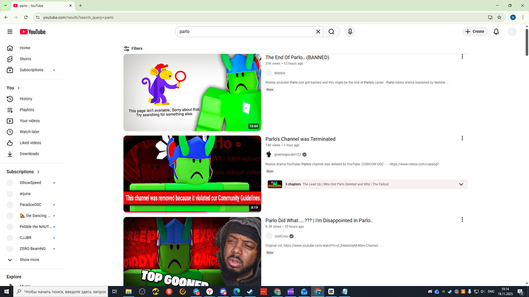Click the browser address bar URL
Viewport: 529px width, 297px height.
point(78,17)
